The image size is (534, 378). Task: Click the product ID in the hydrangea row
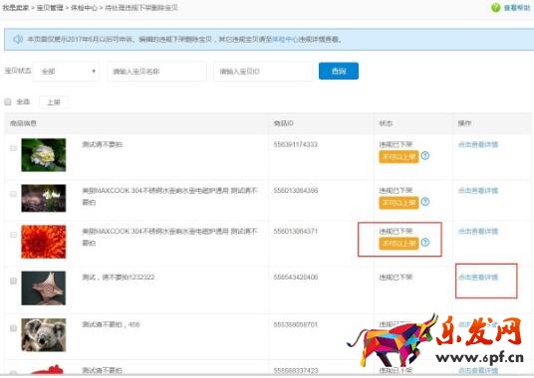coord(295,145)
